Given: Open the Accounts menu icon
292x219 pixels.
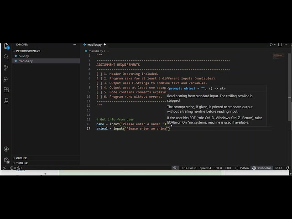Looking at the screenshot, I should pos(6,149).
